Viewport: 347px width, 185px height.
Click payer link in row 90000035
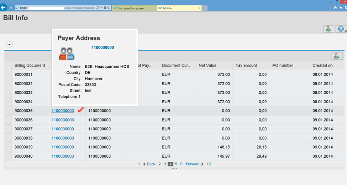click(x=62, y=111)
